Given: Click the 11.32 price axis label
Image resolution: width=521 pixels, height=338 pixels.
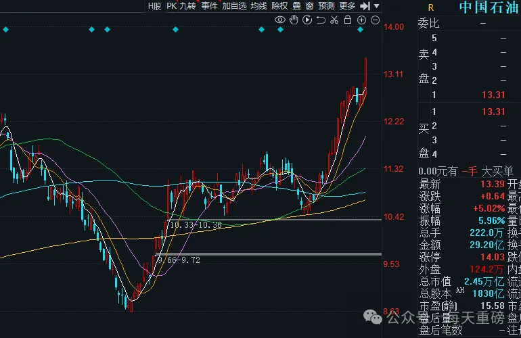Looking at the screenshot, I should (394, 169).
